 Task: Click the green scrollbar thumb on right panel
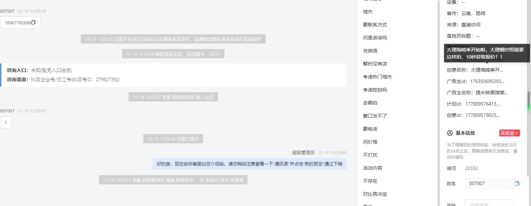529,101
